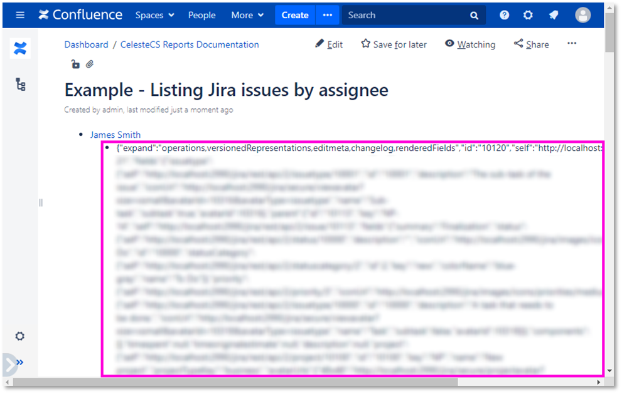Image resolution: width=622 pixels, height=394 pixels.
Task: Open the space home icon in sidebar
Action: click(20, 48)
